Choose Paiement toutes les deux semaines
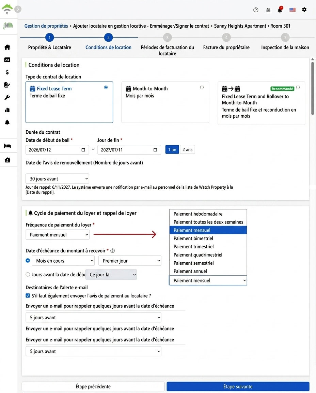The width and height of the screenshot is (316, 393). [x=208, y=222]
